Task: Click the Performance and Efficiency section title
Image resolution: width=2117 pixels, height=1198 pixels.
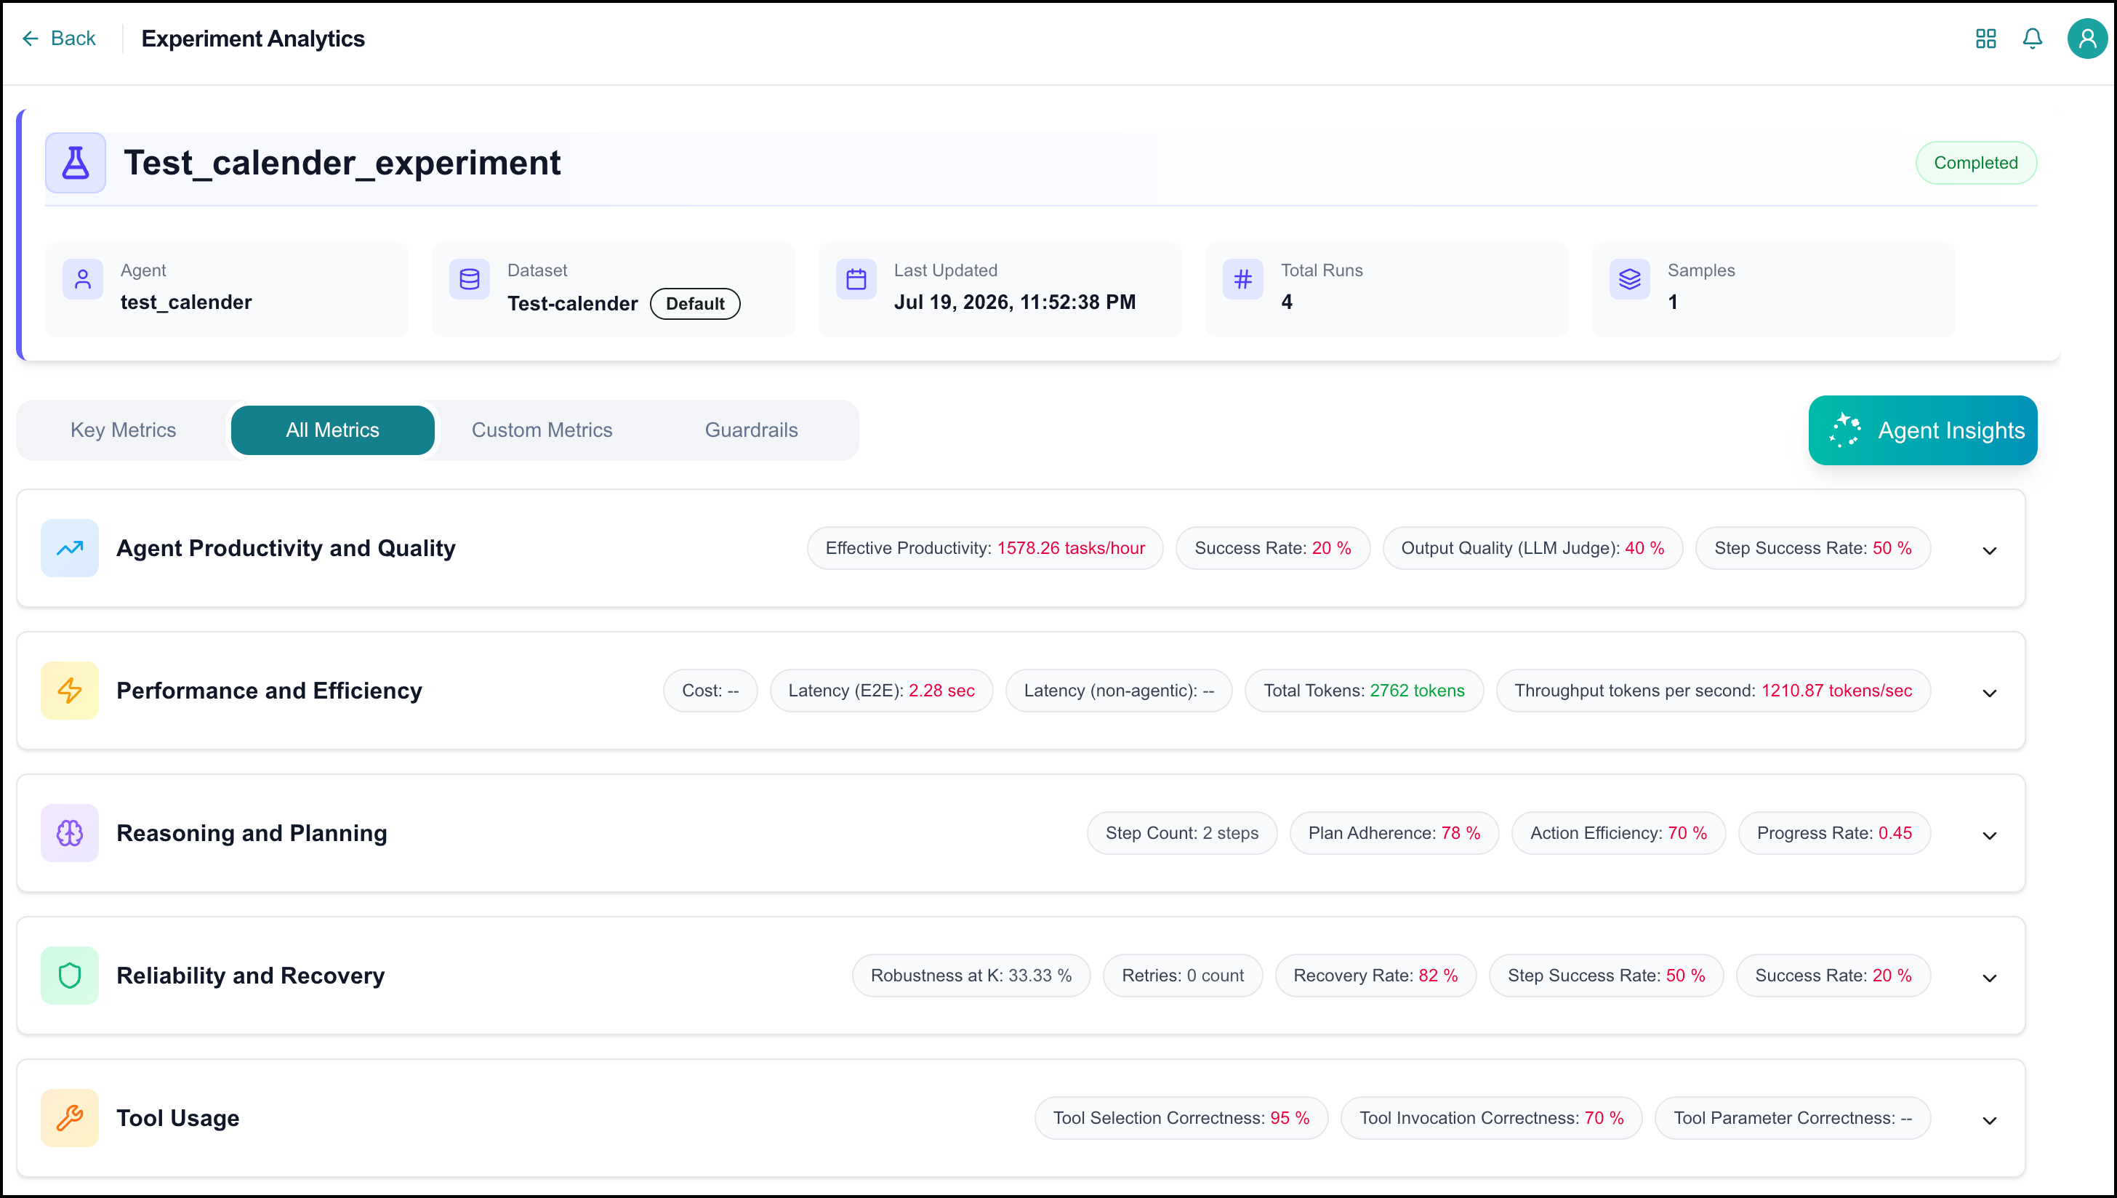Action: 269,691
